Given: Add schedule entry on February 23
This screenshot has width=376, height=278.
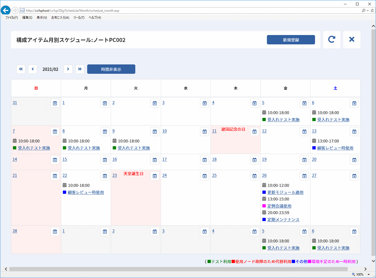Looking at the screenshot, I should [155, 176].
